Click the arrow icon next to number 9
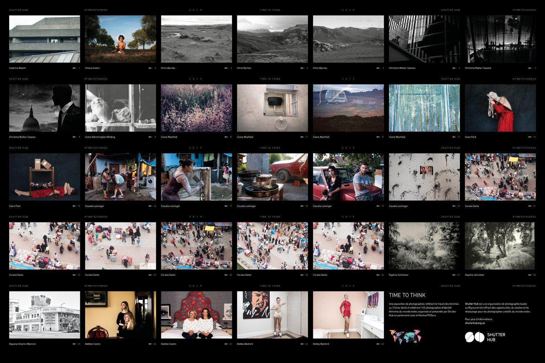This screenshot has width=545, height=363. pos(150,137)
